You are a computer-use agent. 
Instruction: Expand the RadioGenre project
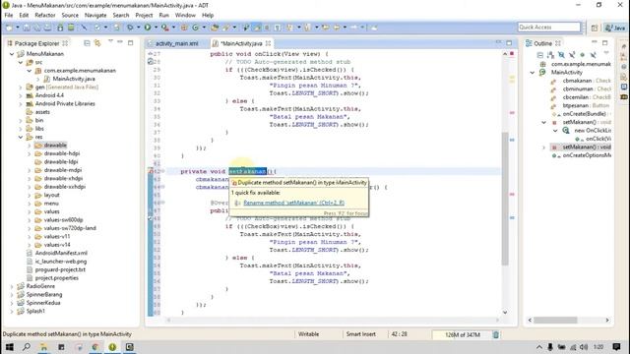click(12, 286)
